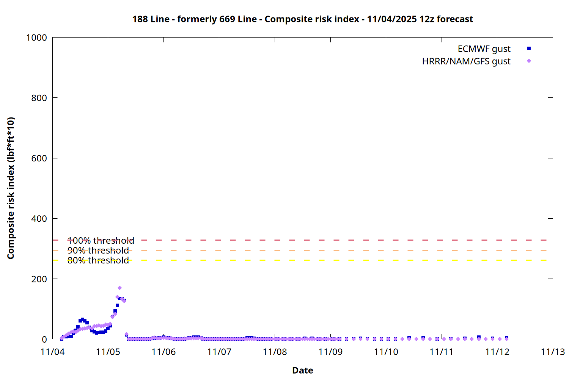Click the 11/13 date tick label
Screen dimensions: 569x379
552,352
